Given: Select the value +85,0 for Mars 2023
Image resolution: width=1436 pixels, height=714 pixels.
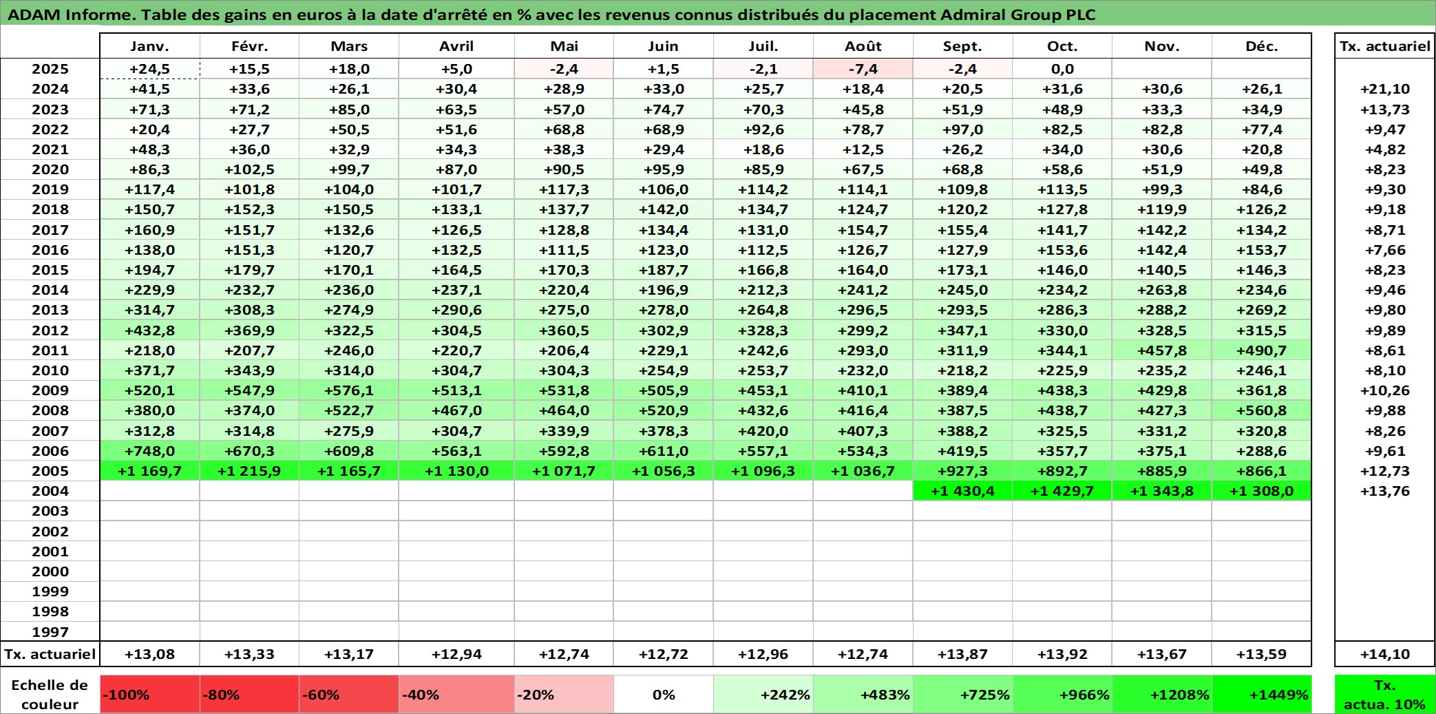Looking at the screenshot, I should 349,109.
